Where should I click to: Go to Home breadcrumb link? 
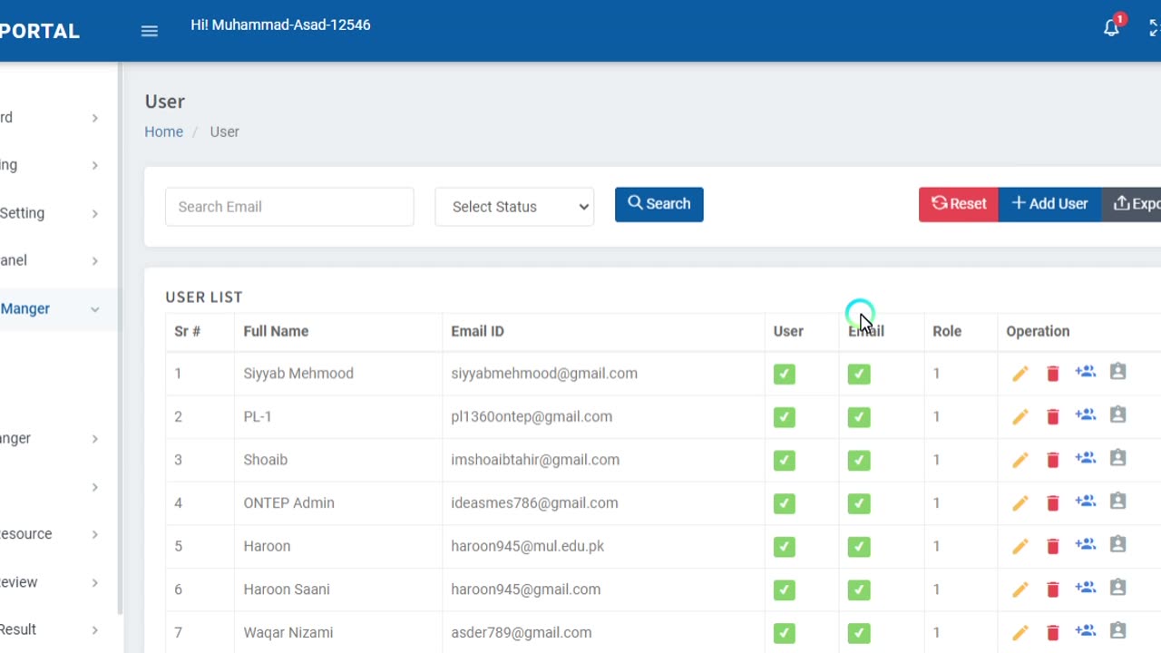point(163,132)
